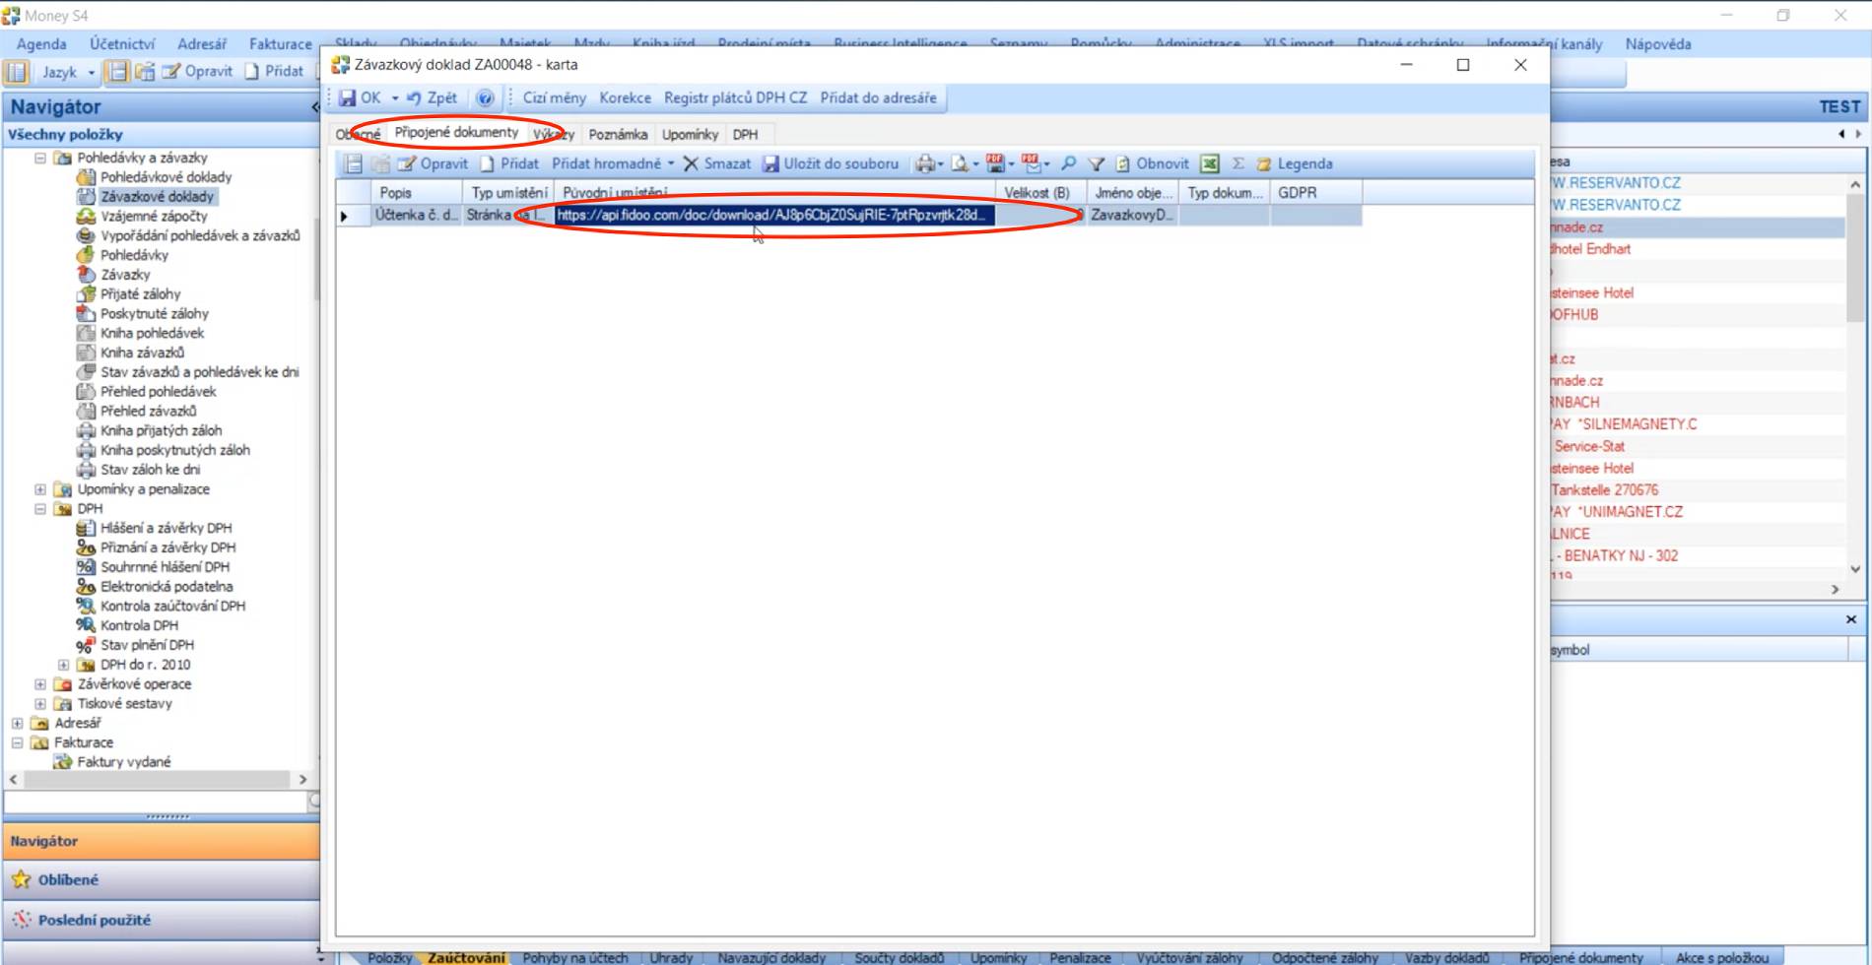Open Kontrola DPH in the navigator

pyautogui.click(x=139, y=625)
